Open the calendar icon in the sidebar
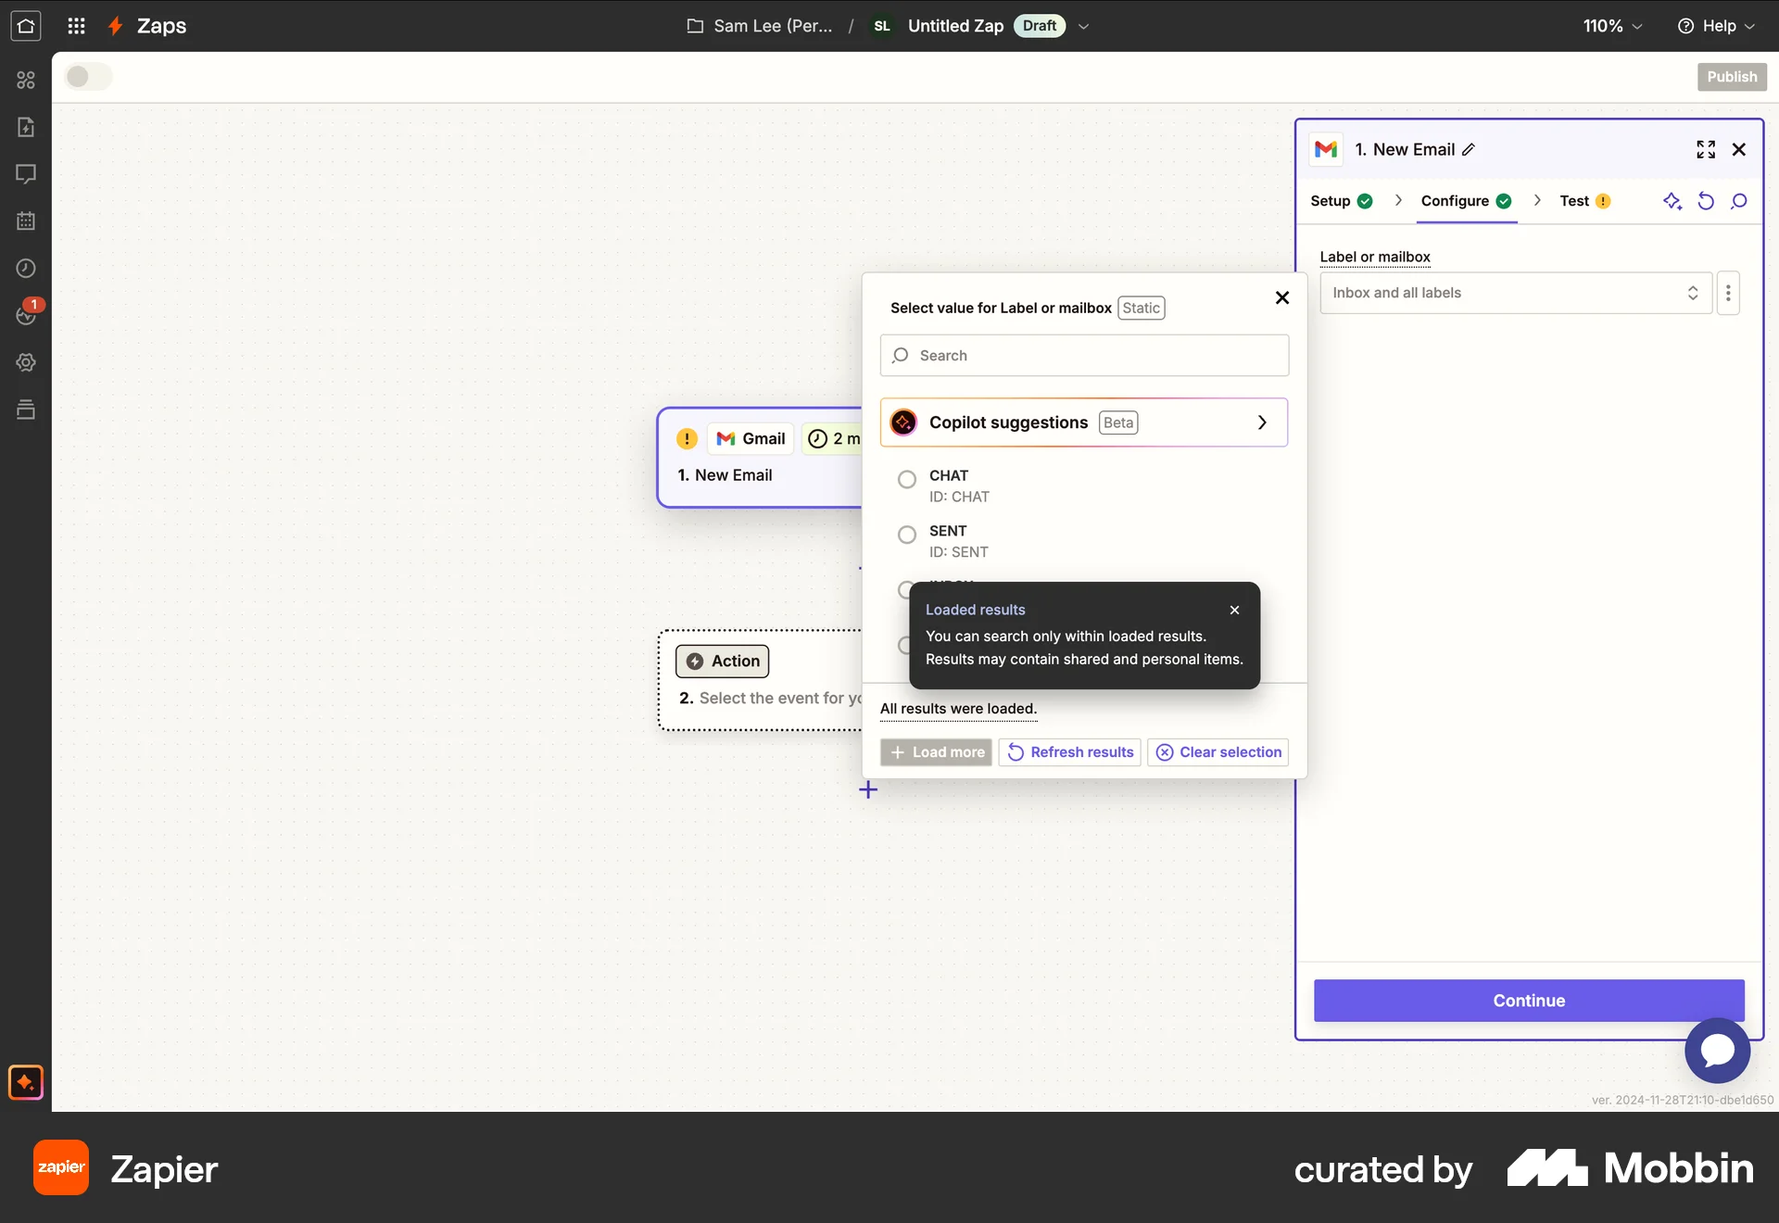Screen dimensions: 1779x1223 point(26,221)
